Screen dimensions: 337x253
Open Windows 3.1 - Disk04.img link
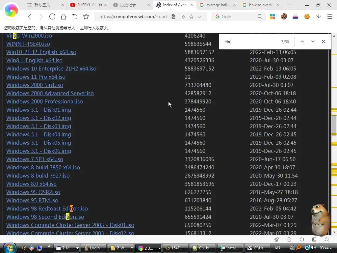point(39,134)
